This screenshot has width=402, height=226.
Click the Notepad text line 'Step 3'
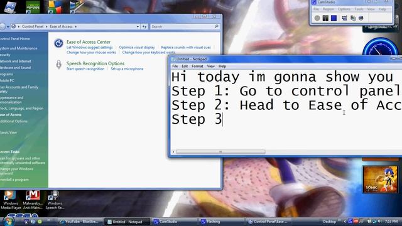tap(197, 119)
